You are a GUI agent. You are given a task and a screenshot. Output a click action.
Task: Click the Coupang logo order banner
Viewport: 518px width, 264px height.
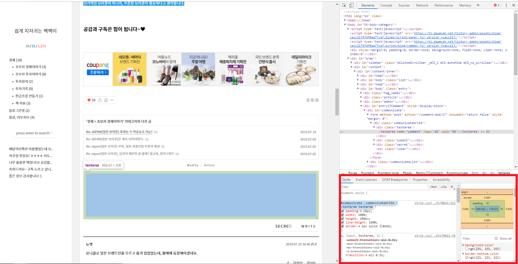[98, 69]
